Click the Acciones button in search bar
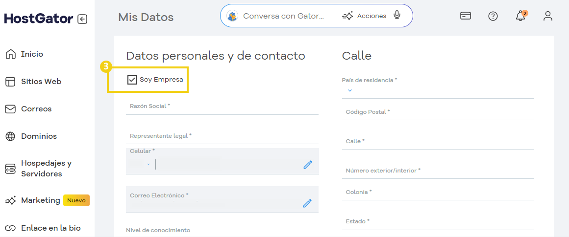The width and height of the screenshot is (569, 237). click(364, 16)
